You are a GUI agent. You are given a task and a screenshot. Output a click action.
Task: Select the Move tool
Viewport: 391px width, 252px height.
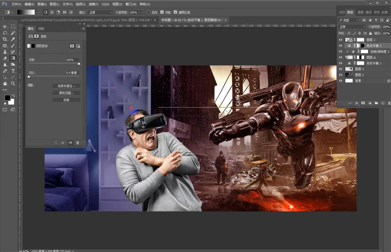[x=5, y=26]
